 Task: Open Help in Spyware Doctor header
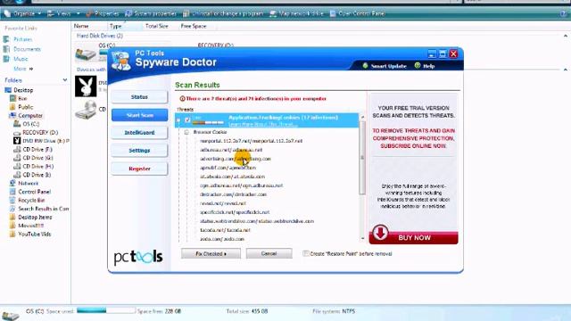pyautogui.click(x=425, y=66)
